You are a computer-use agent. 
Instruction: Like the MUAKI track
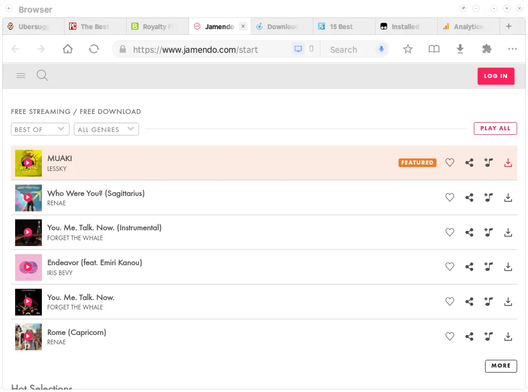(x=449, y=163)
